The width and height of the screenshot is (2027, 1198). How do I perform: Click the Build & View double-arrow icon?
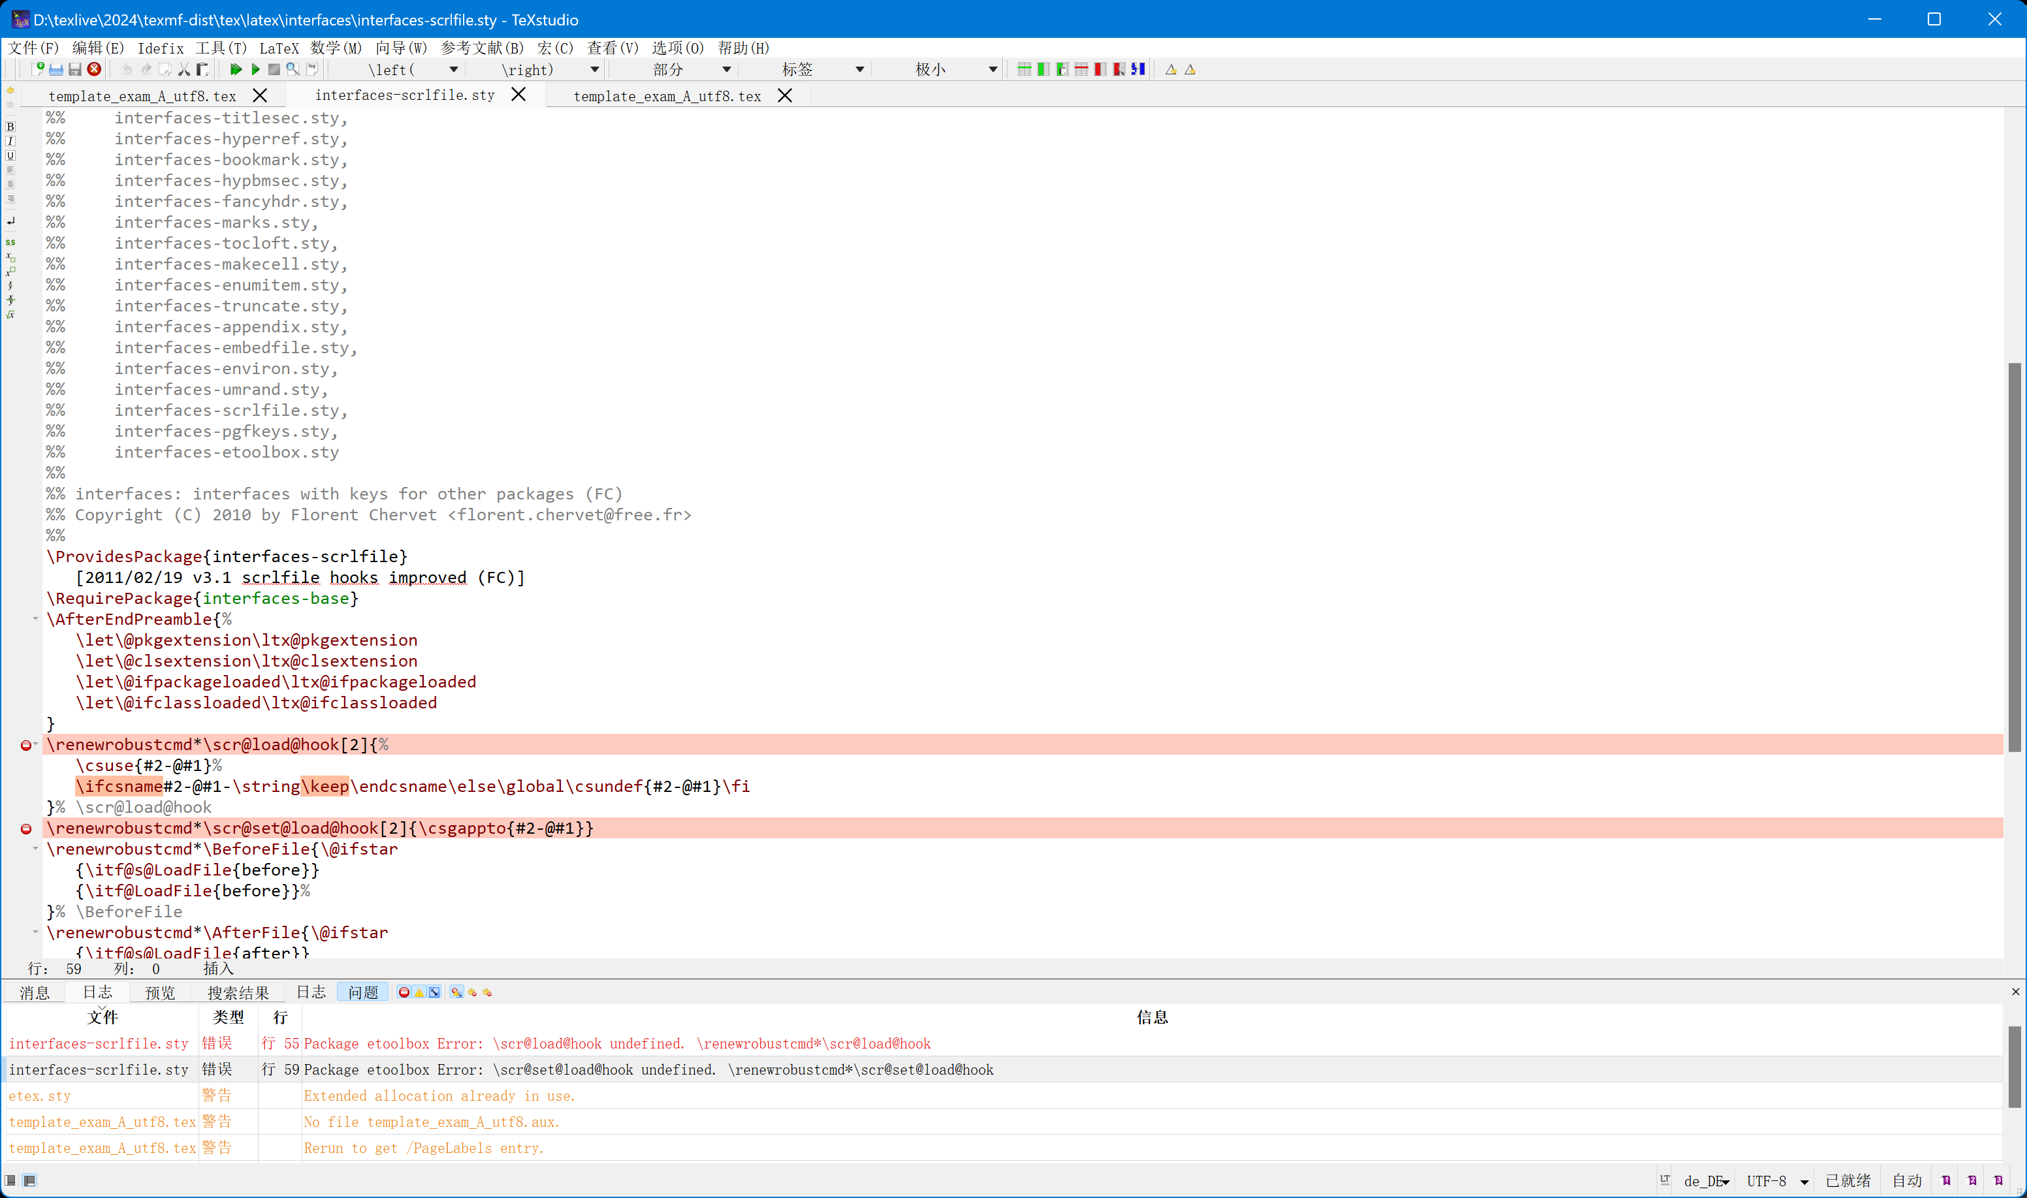236,69
